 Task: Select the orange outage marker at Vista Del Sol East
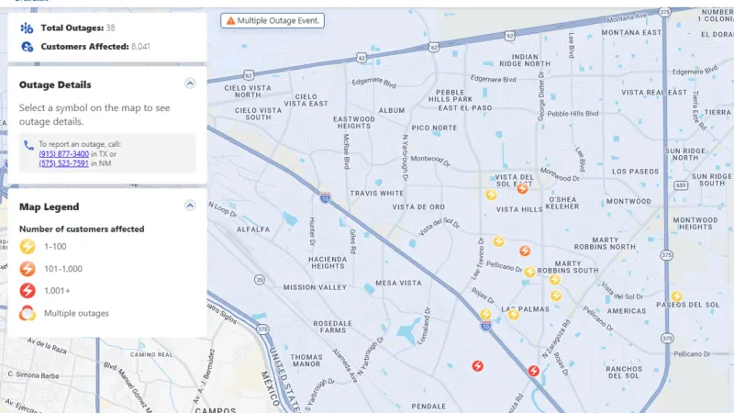pos(522,188)
